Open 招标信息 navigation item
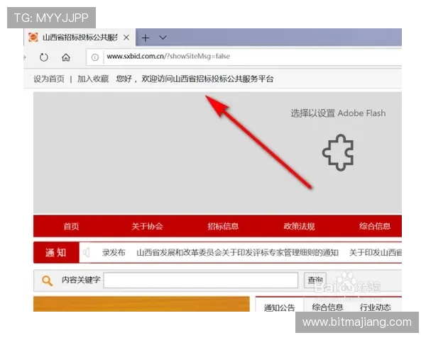 (223, 226)
